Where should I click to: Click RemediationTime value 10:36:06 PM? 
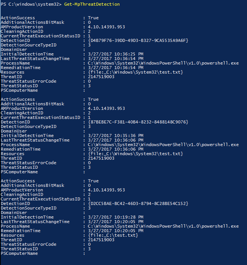116,149
